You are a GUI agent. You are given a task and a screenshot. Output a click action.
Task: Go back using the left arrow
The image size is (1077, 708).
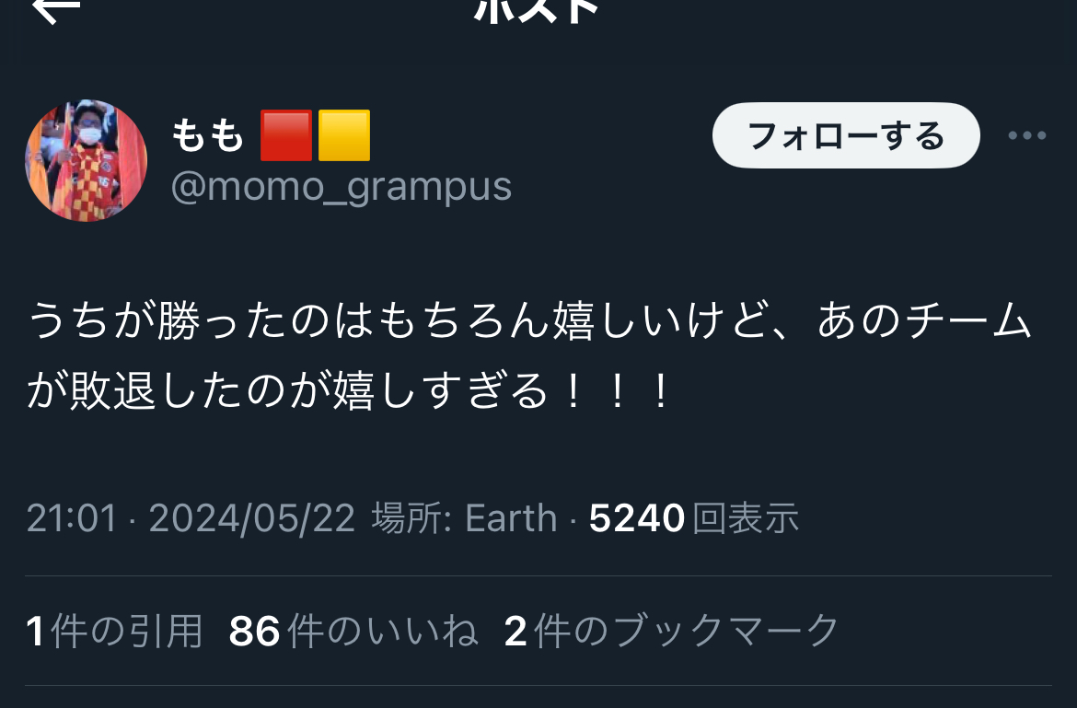(x=56, y=9)
